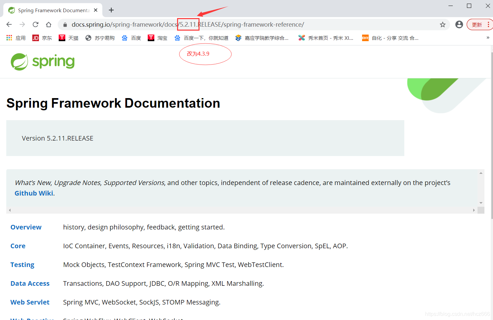Click the lock icon in address bar
Image resolution: width=493 pixels, height=320 pixels.
[x=65, y=25]
